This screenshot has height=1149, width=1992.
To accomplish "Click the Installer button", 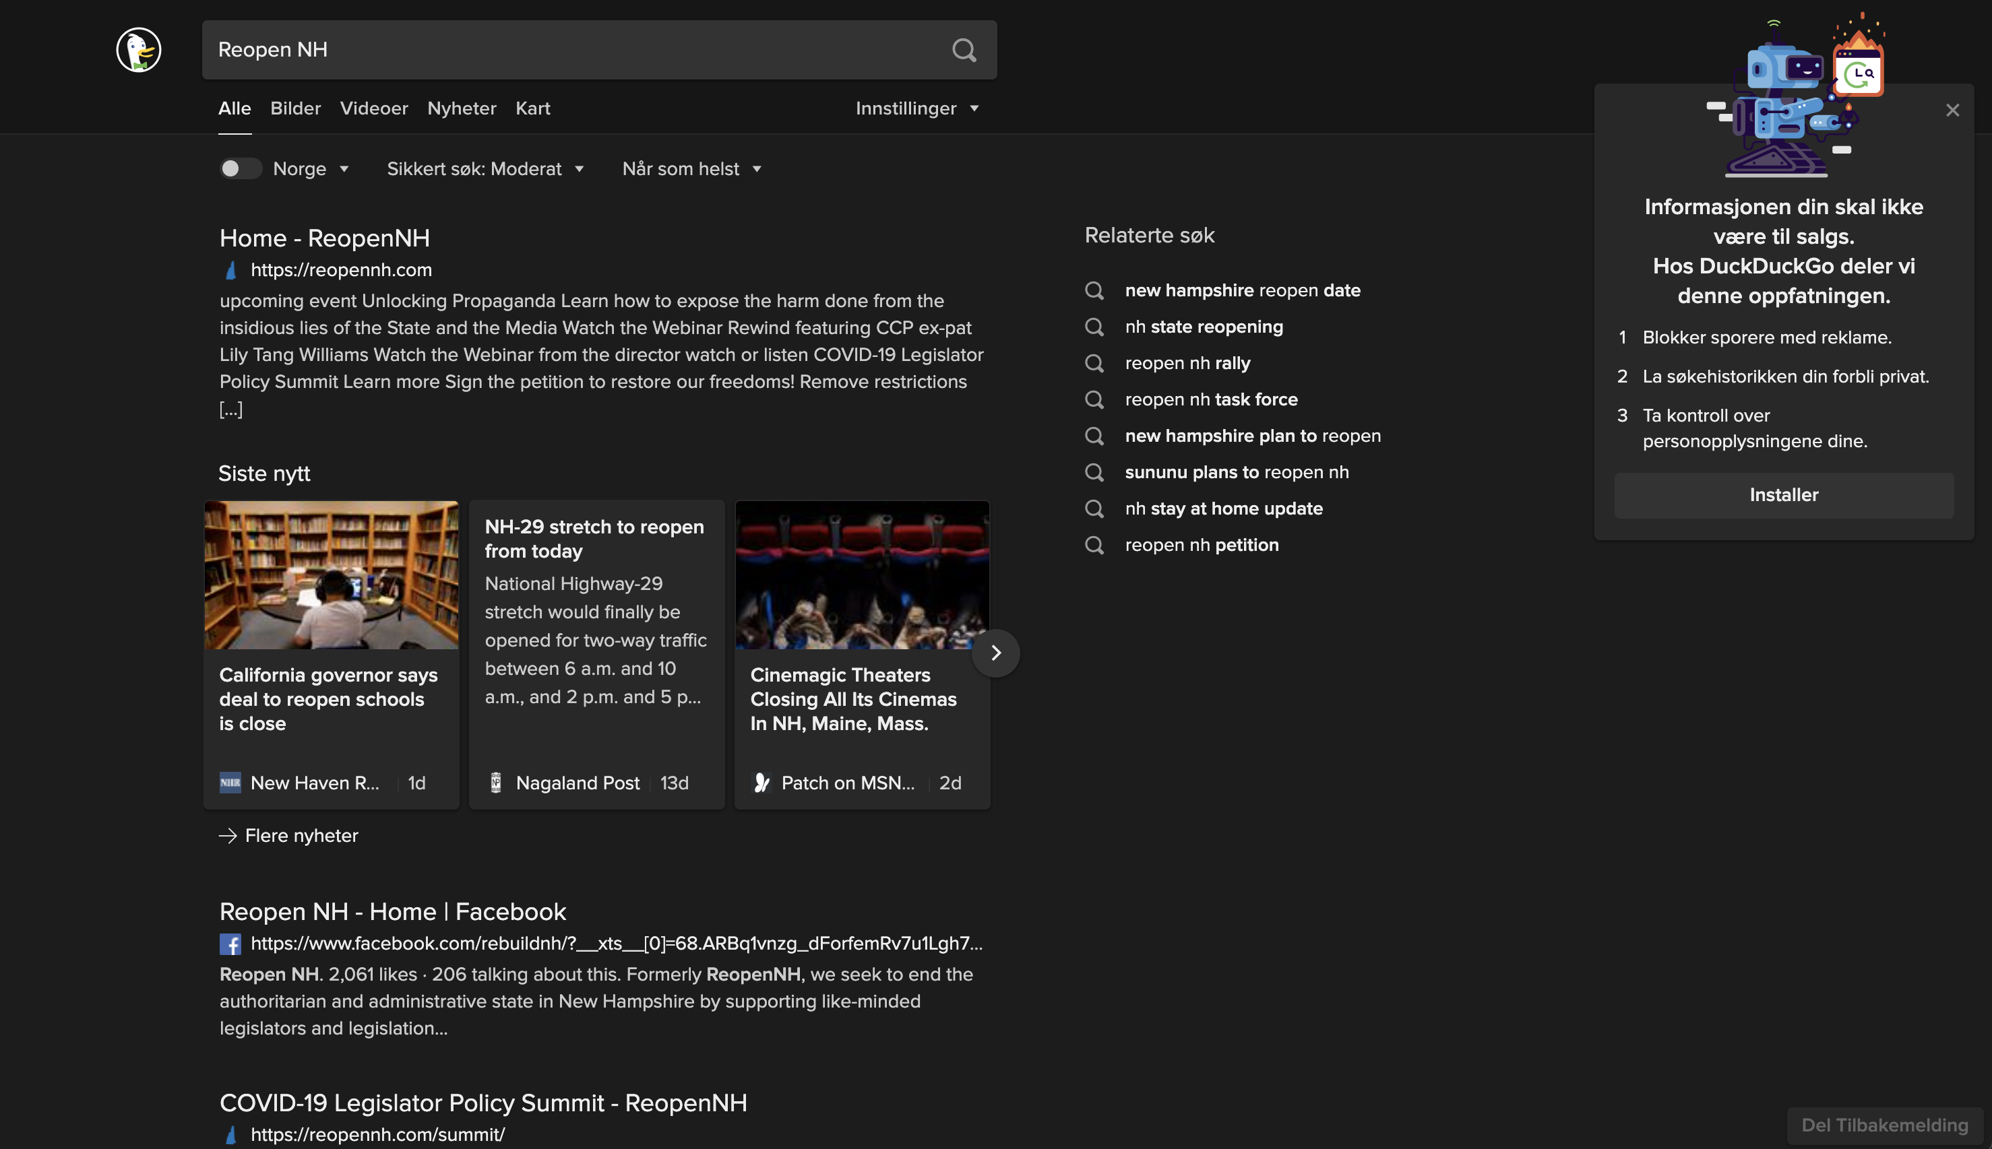I will pyautogui.click(x=1784, y=495).
